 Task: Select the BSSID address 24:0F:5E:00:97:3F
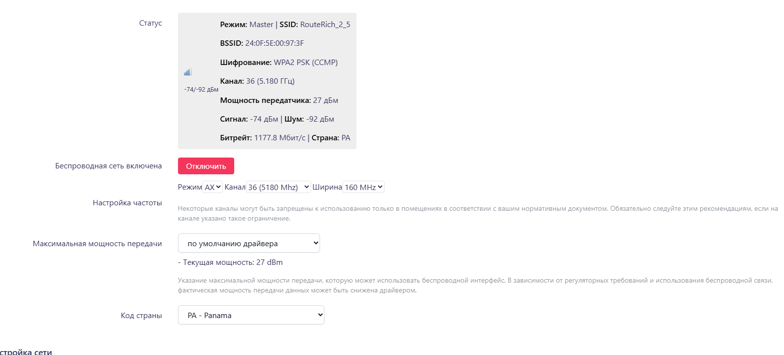(275, 43)
